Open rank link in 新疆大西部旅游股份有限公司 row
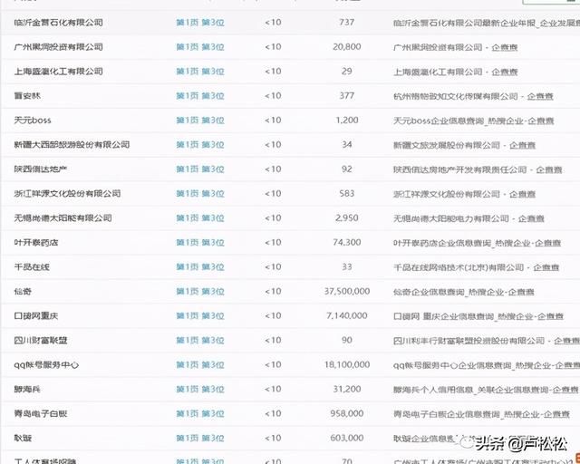Viewport: 580px width, 464px height. 200,145
